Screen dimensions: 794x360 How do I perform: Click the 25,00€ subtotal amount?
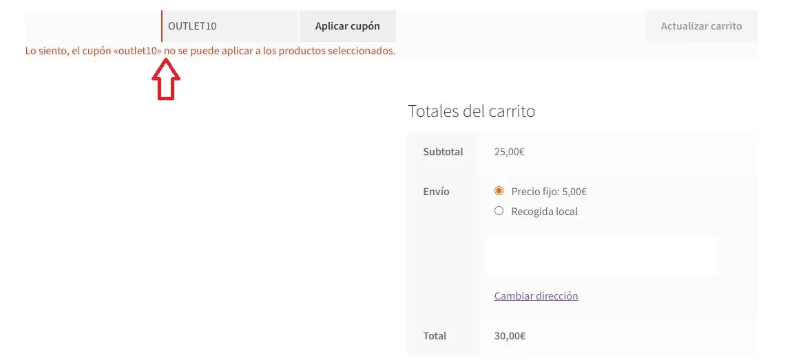pyautogui.click(x=509, y=152)
